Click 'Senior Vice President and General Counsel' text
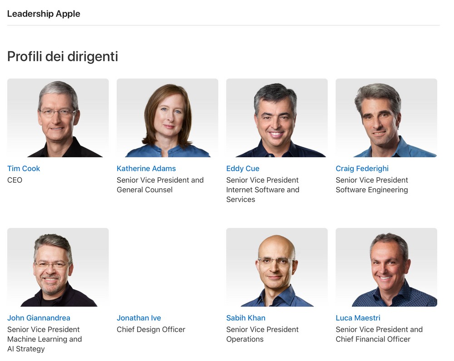Image resolution: width=454 pixels, height=361 pixels. tap(160, 185)
